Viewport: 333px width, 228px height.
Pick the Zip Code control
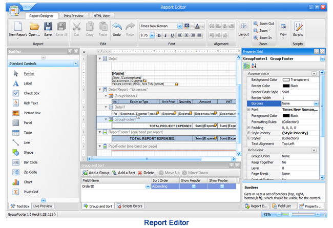click(16, 172)
